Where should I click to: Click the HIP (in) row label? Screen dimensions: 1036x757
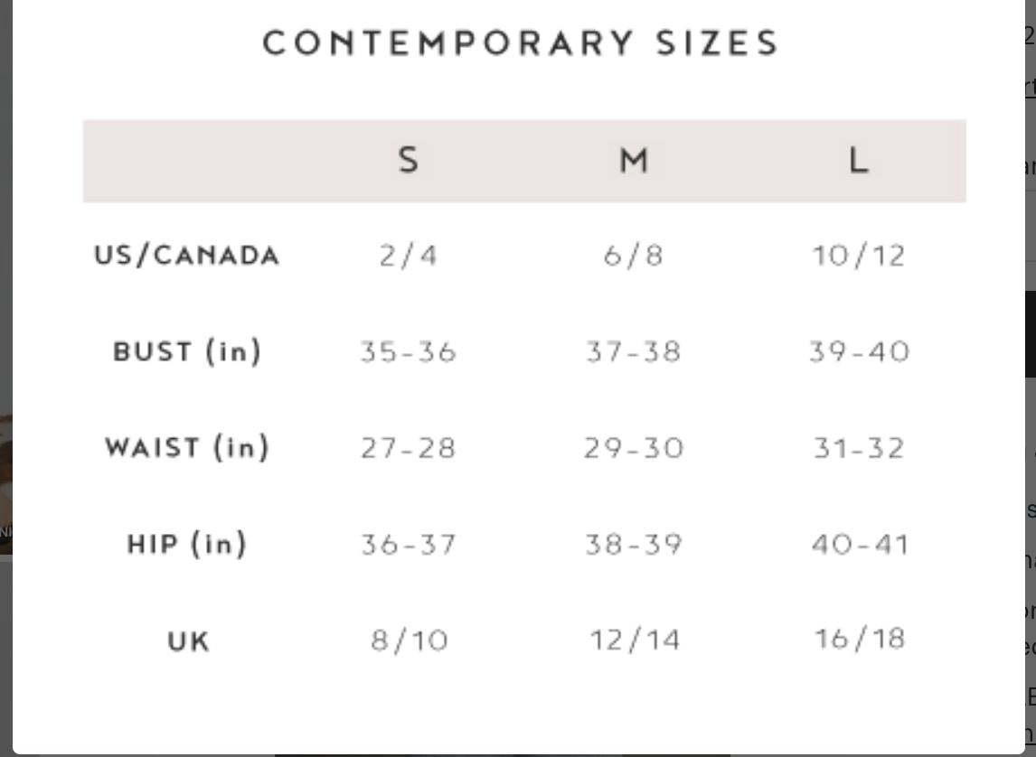click(187, 544)
